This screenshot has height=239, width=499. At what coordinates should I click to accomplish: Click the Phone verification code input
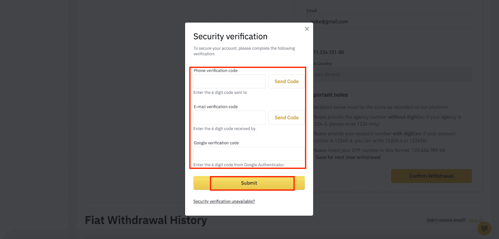[230, 81]
